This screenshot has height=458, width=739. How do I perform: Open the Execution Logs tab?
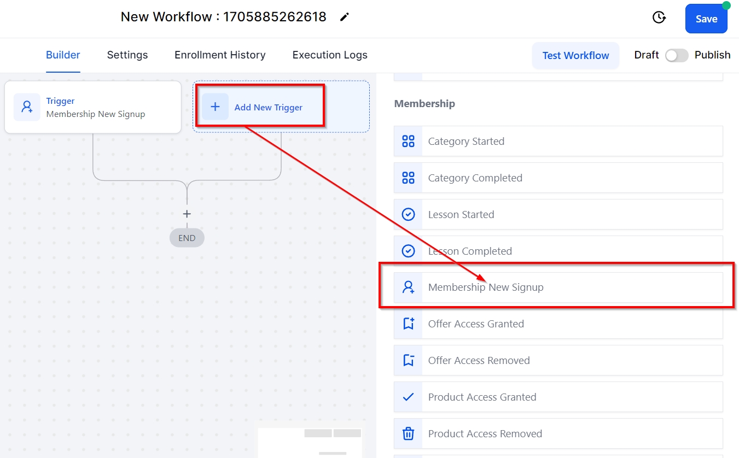point(330,55)
